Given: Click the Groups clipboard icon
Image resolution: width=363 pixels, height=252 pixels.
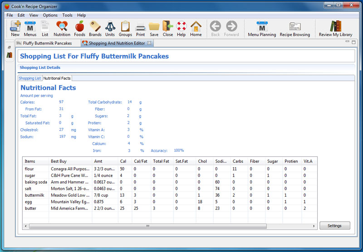Looking at the screenshot, I should pyautogui.click(x=125, y=29).
